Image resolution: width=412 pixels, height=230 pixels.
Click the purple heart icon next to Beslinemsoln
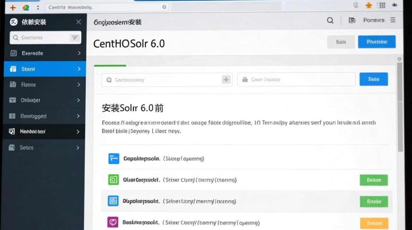113,222
